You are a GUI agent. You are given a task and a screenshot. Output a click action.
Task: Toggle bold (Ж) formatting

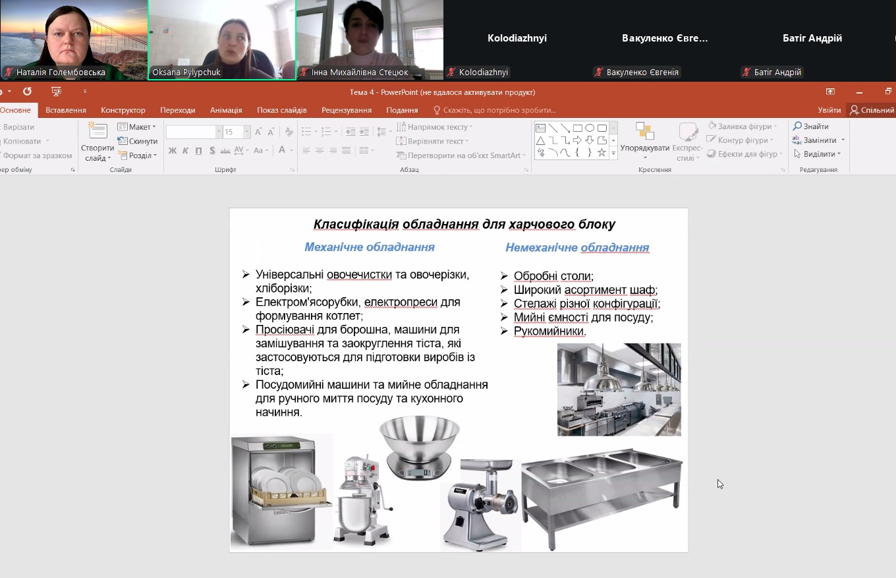[x=173, y=151]
